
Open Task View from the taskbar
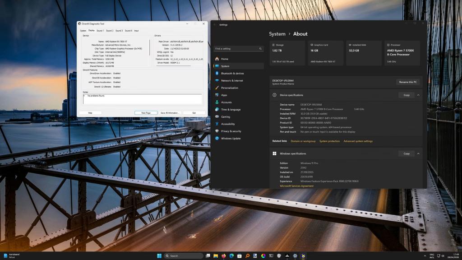(x=208, y=256)
